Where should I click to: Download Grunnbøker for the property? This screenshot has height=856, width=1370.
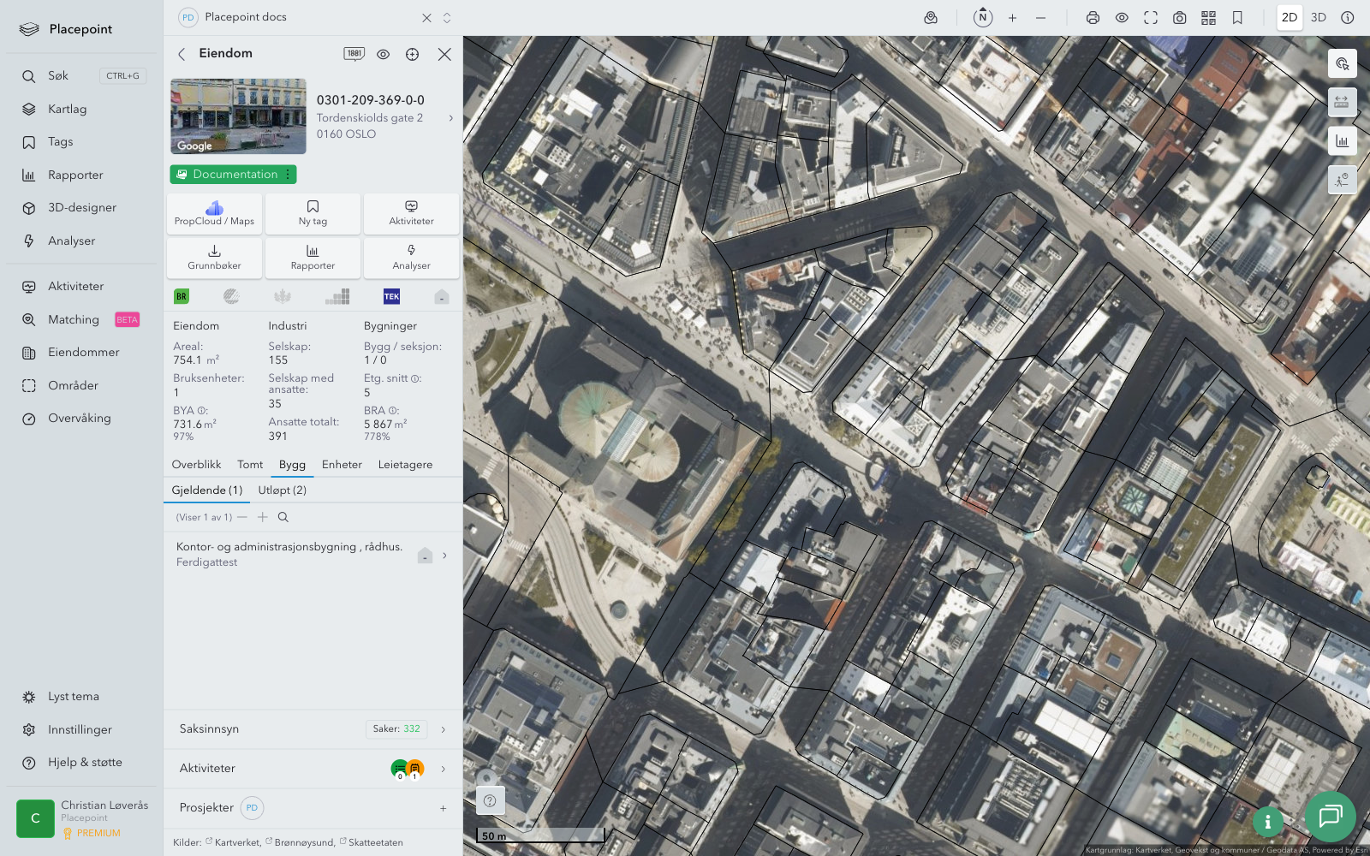(214, 257)
